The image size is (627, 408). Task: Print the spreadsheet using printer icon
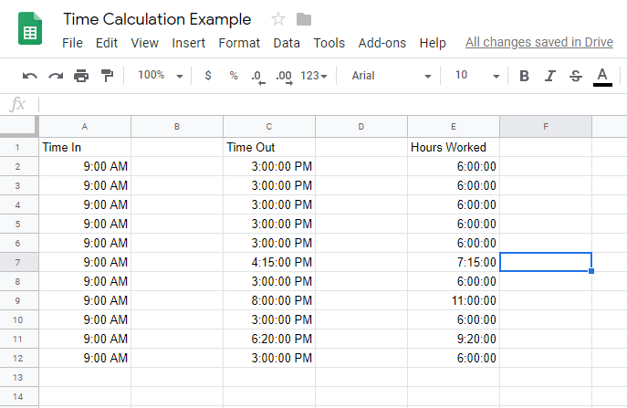pos(81,76)
